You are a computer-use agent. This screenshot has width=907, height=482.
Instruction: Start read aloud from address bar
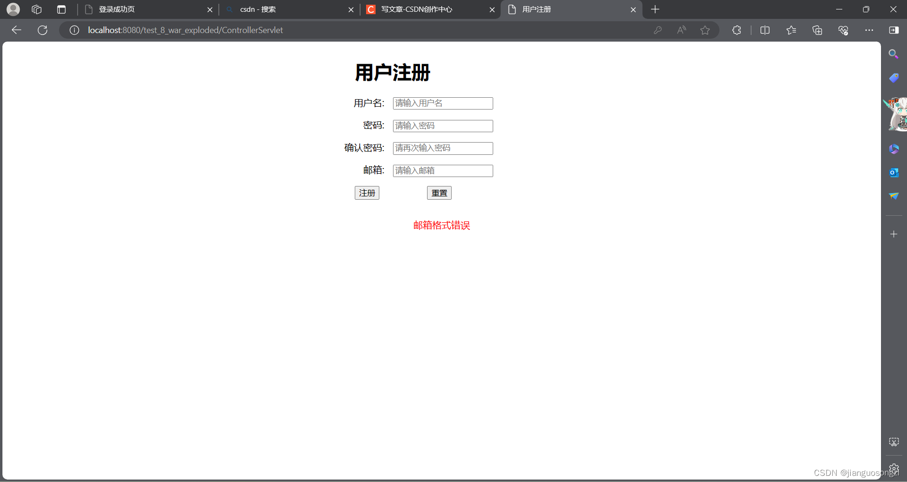click(681, 30)
